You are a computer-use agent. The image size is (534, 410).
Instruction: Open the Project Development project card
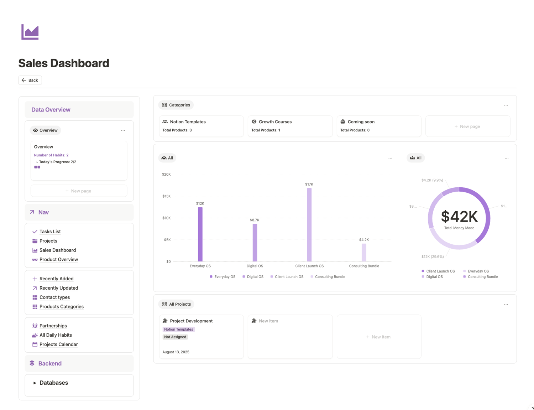[201, 337]
